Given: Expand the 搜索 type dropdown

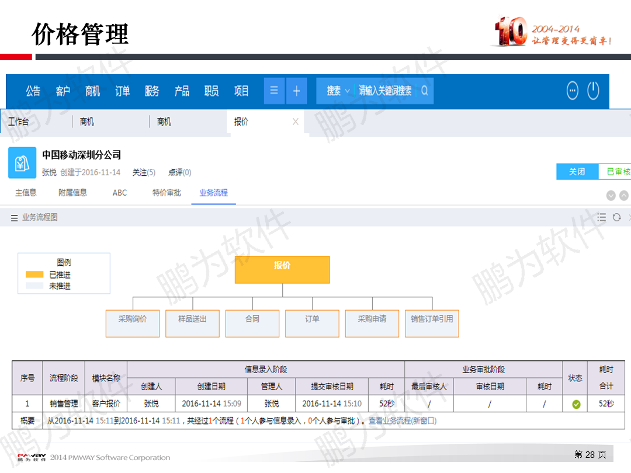Looking at the screenshot, I should pos(338,91).
